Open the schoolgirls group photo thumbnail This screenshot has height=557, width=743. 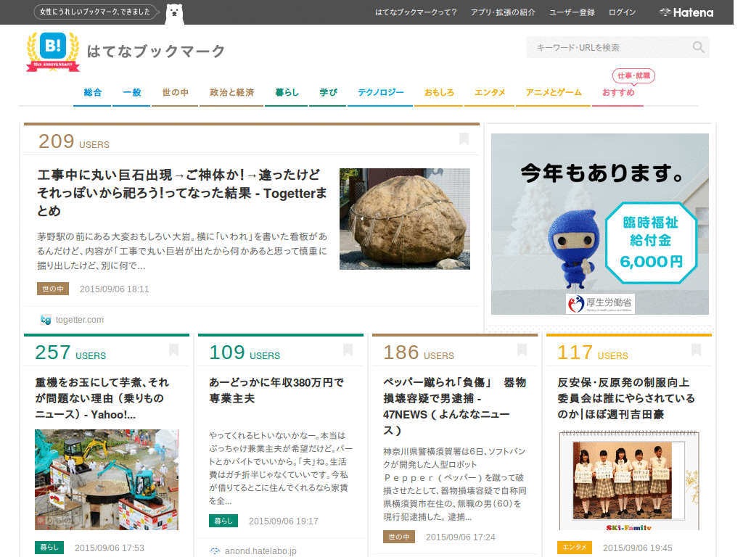click(x=629, y=481)
